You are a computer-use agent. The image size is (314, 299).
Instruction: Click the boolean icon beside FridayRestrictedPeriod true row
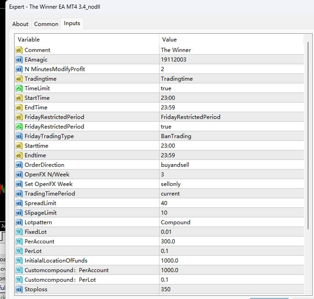tap(19, 127)
